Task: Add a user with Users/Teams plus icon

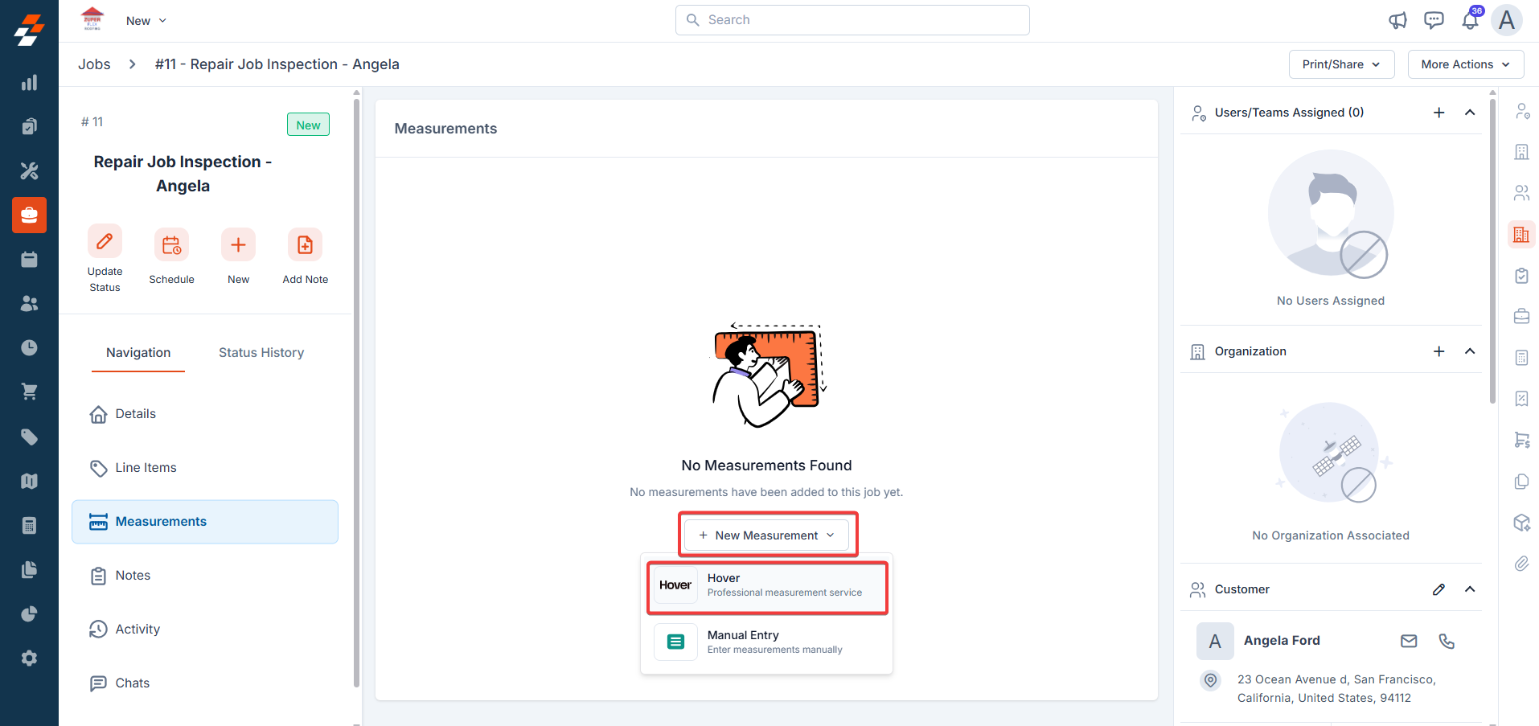Action: (x=1439, y=113)
